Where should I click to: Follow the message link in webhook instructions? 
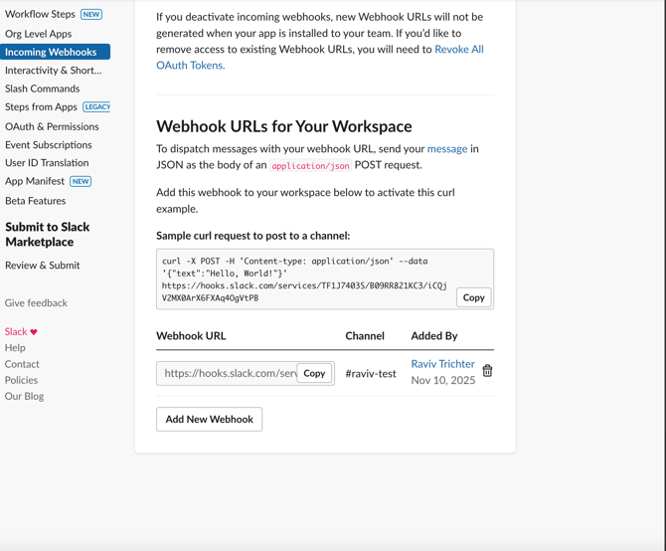coord(446,149)
